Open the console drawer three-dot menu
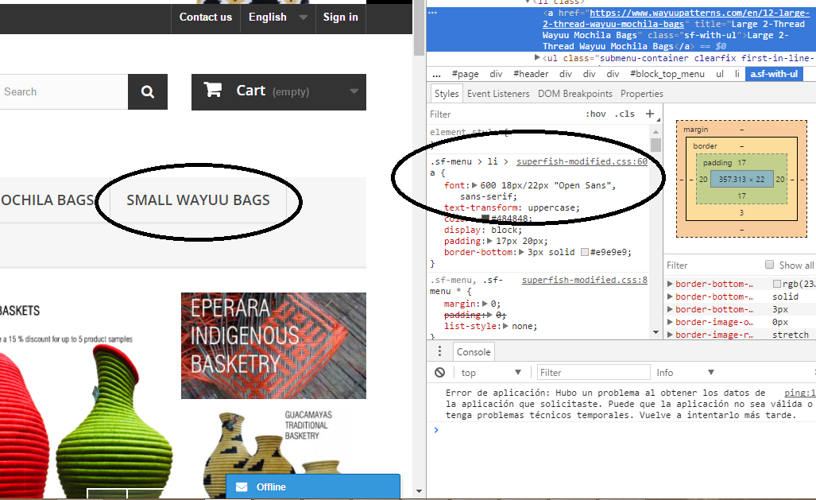The width and height of the screenshot is (816, 500). [439, 351]
